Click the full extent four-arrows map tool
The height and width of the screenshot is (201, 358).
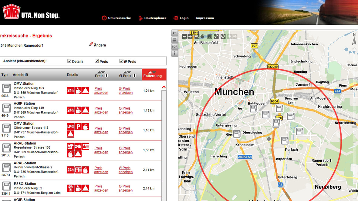223,36
